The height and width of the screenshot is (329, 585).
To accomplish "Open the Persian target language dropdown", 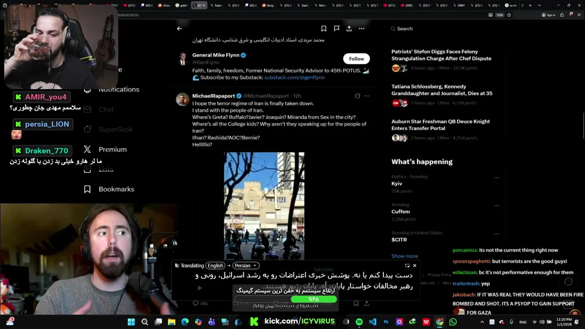I will pyautogui.click(x=246, y=265).
